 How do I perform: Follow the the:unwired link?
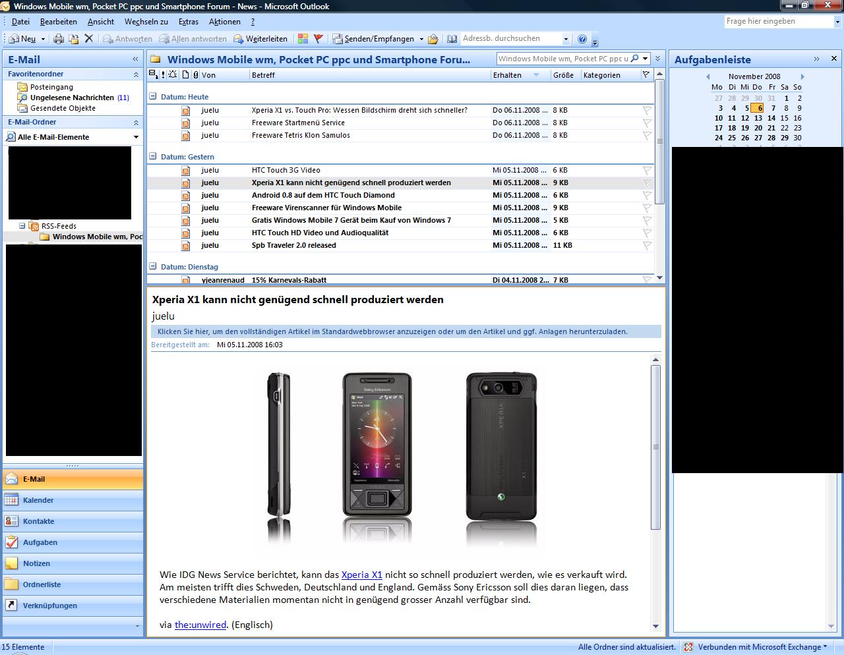(x=200, y=625)
